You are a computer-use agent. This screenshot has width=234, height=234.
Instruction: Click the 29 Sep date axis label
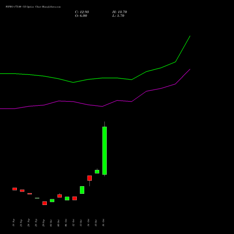coord(44,223)
